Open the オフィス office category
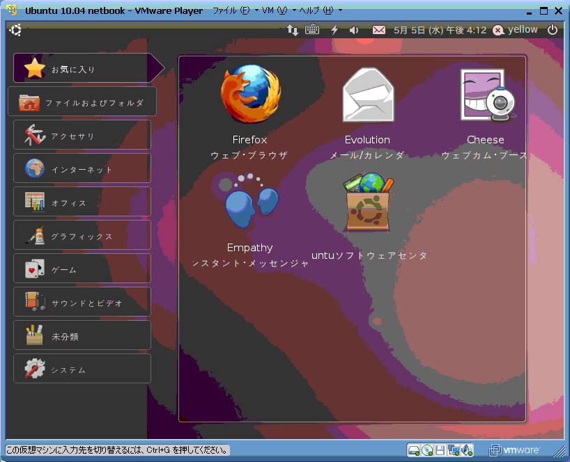Viewport: 570px width, 462px height. tap(82, 202)
